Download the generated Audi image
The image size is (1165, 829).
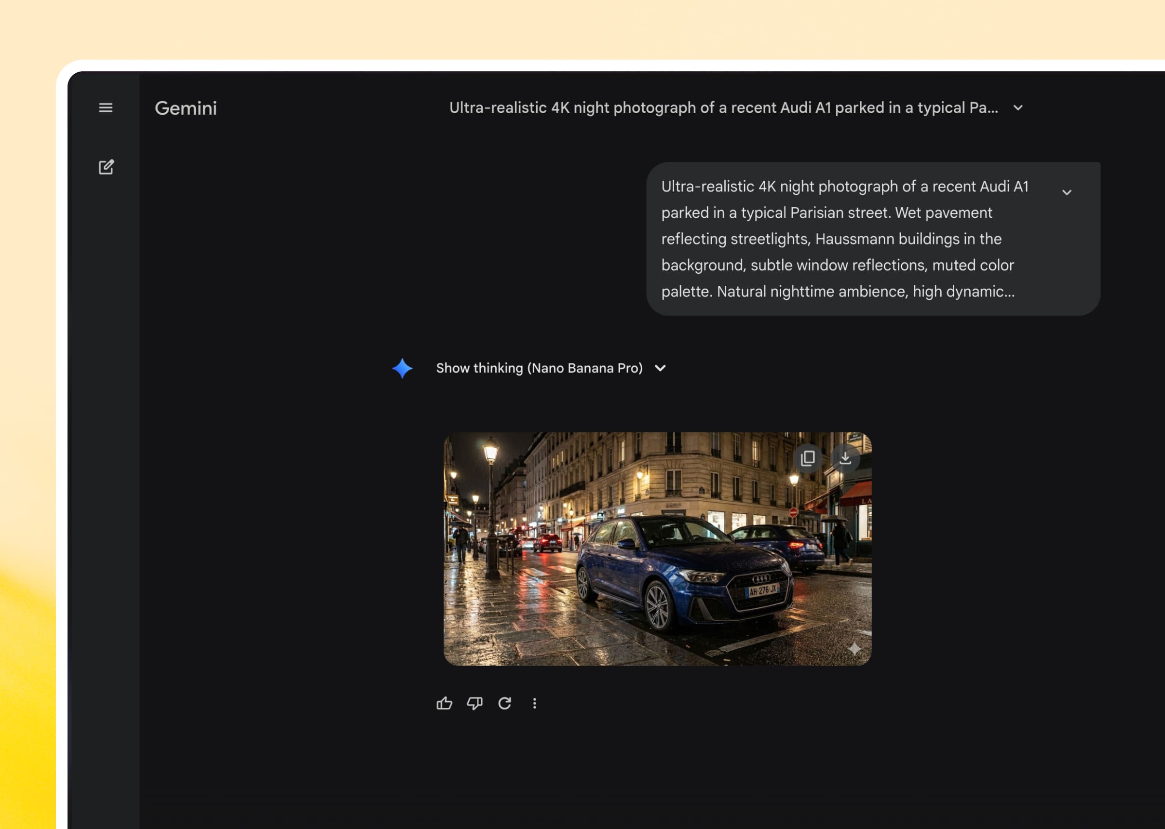pos(845,458)
